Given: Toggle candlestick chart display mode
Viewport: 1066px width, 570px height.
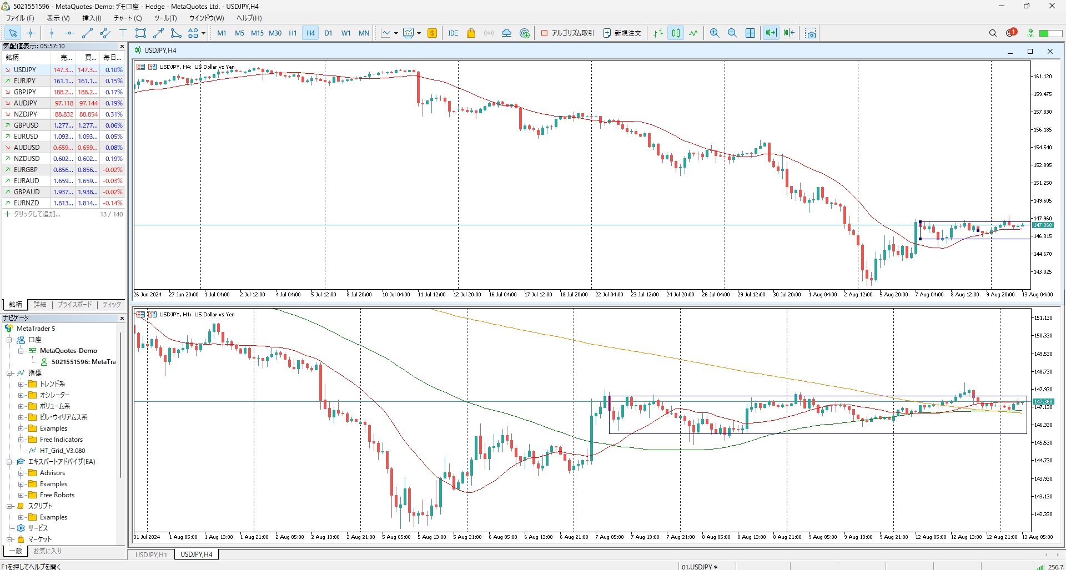Looking at the screenshot, I should click(x=676, y=33).
